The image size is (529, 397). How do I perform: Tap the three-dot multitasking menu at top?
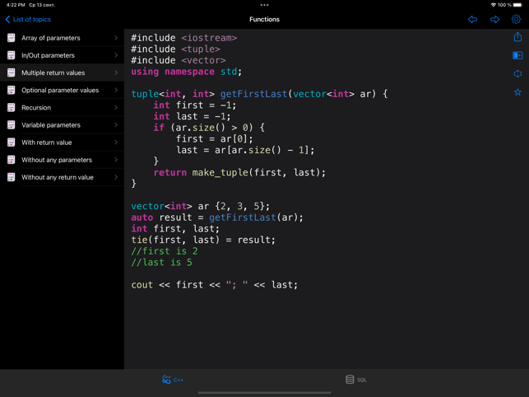coord(265,5)
